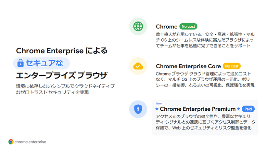Click the green globe Chrome icon

coord(138,26)
